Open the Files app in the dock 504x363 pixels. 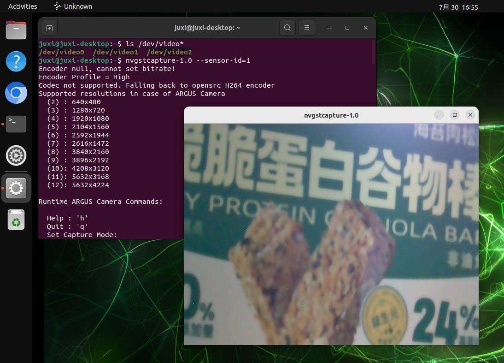[16, 30]
